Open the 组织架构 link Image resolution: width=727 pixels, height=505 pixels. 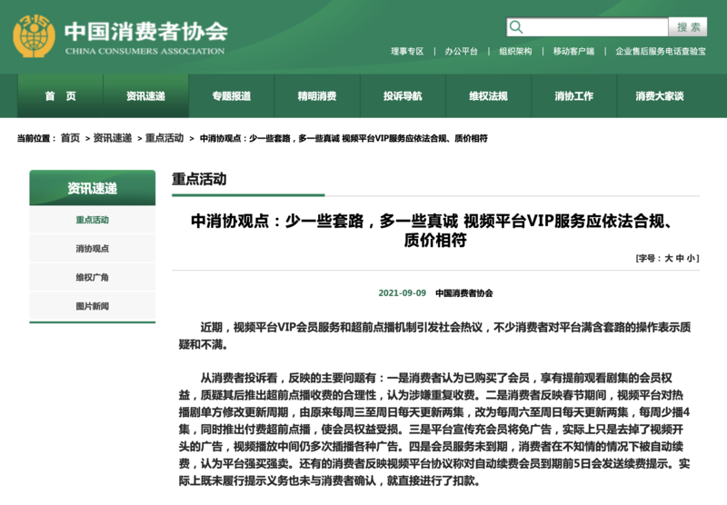(515, 52)
